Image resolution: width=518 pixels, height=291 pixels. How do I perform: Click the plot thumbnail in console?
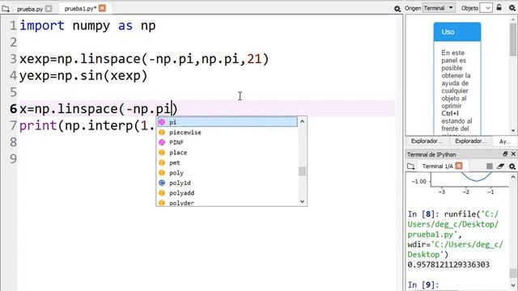(461, 184)
